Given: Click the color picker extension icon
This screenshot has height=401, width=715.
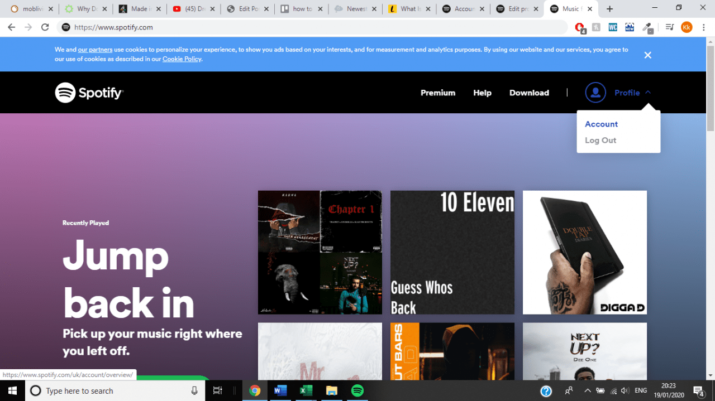Looking at the screenshot, I should tap(647, 27).
